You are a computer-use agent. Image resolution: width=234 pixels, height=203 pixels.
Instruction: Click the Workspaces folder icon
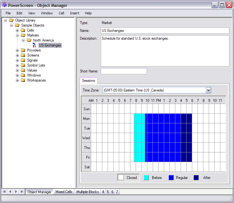coord(23,80)
